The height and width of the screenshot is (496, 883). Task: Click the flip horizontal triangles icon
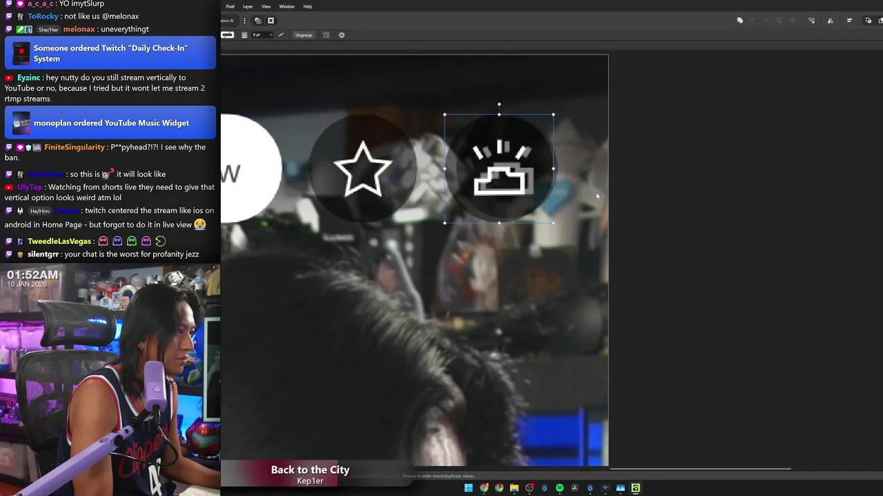(831, 21)
